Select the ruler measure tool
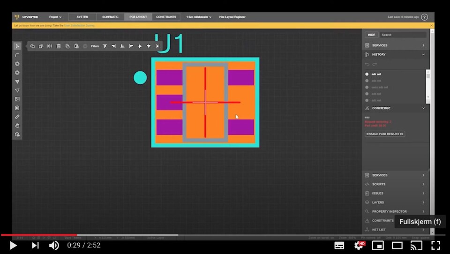Viewport: 450px width, 254px height. [17, 117]
